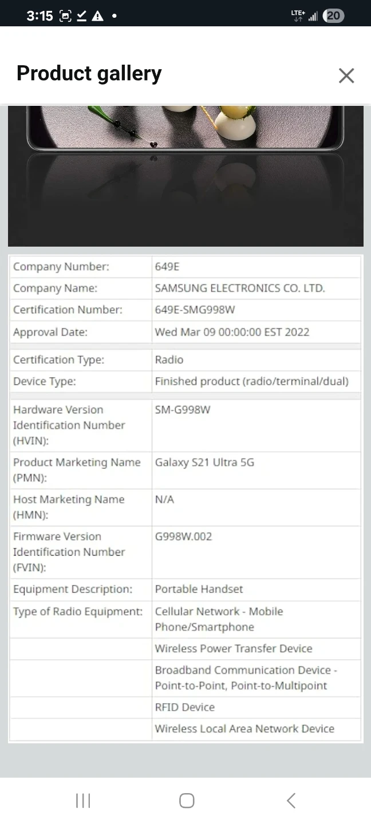Select the value Radio

169,360
